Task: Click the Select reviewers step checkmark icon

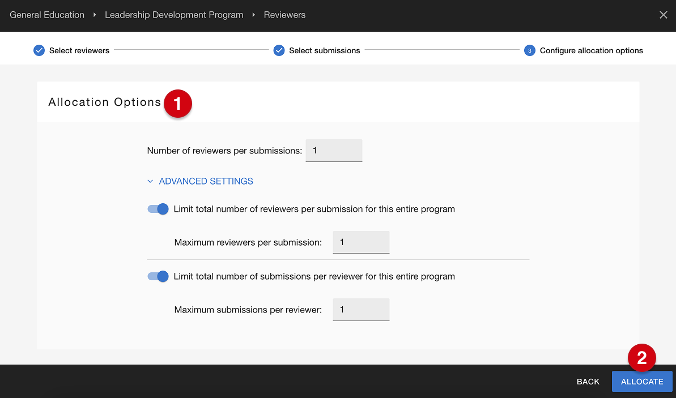Action: pos(39,50)
